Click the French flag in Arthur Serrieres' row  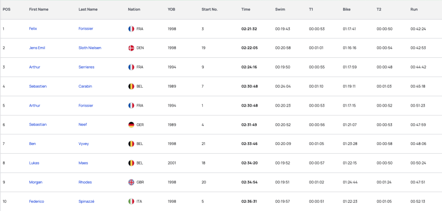131,67
